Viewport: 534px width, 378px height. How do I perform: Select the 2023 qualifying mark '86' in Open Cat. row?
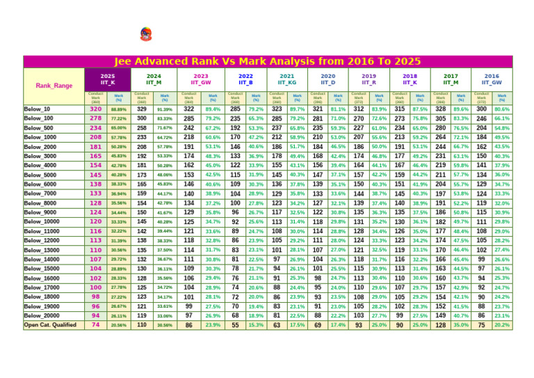tap(188, 325)
